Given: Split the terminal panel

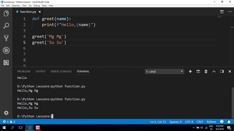Looking at the screenshot, I should pyautogui.click(x=198, y=71).
